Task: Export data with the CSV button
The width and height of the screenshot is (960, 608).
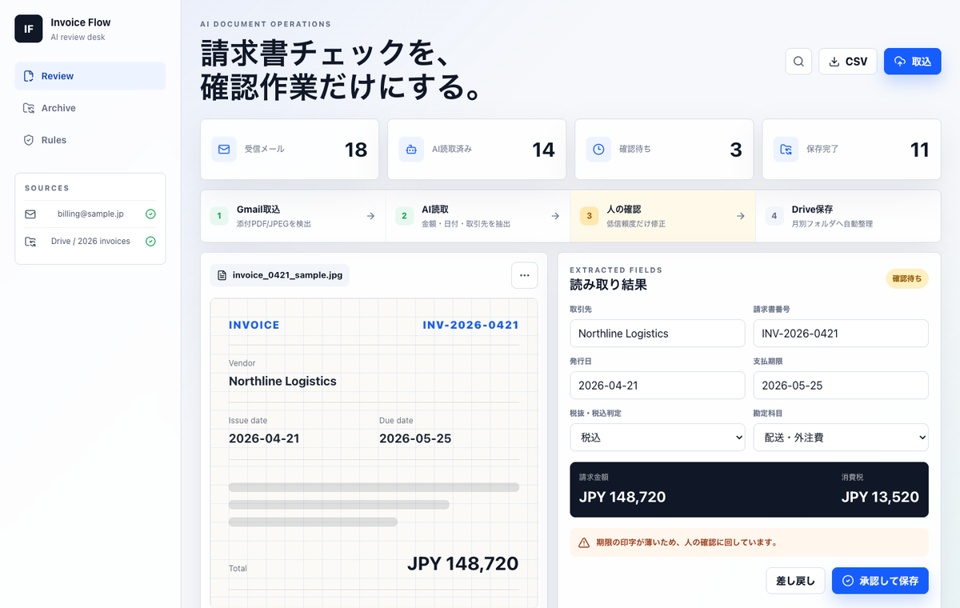Action: (848, 62)
